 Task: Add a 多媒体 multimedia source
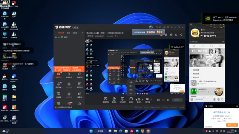(131, 100)
